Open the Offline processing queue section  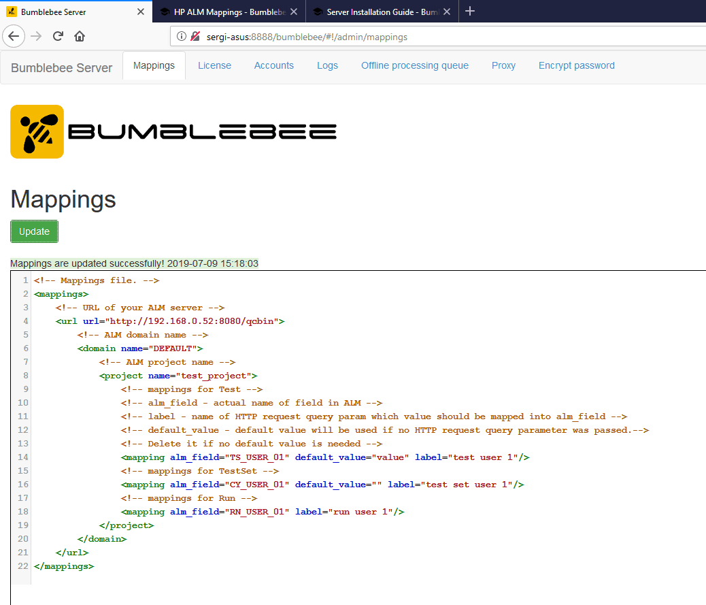(x=414, y=65)
